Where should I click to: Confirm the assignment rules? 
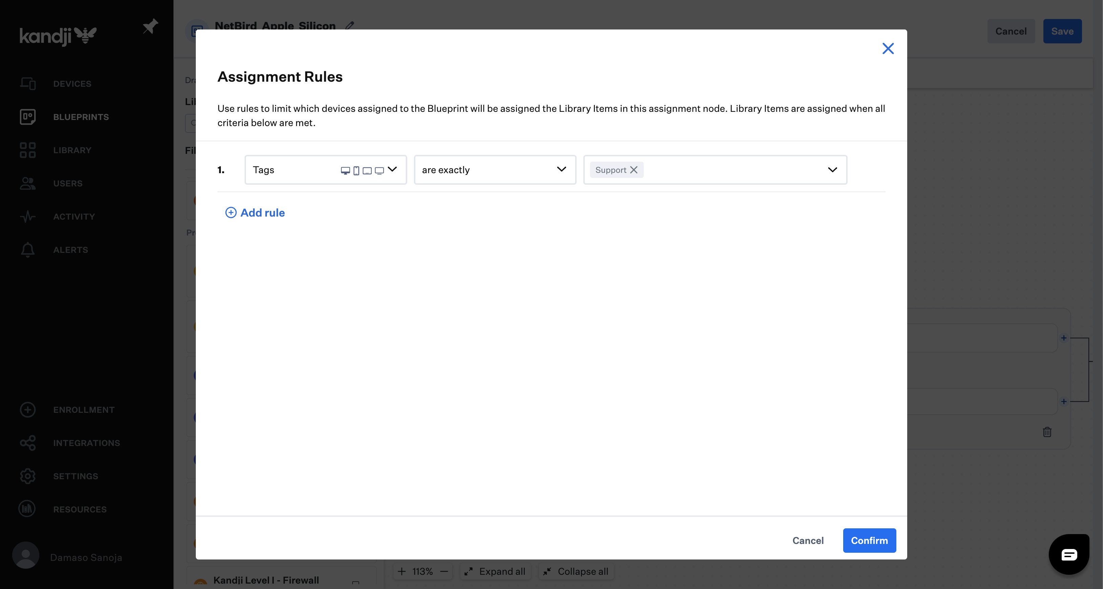(869, 540)
